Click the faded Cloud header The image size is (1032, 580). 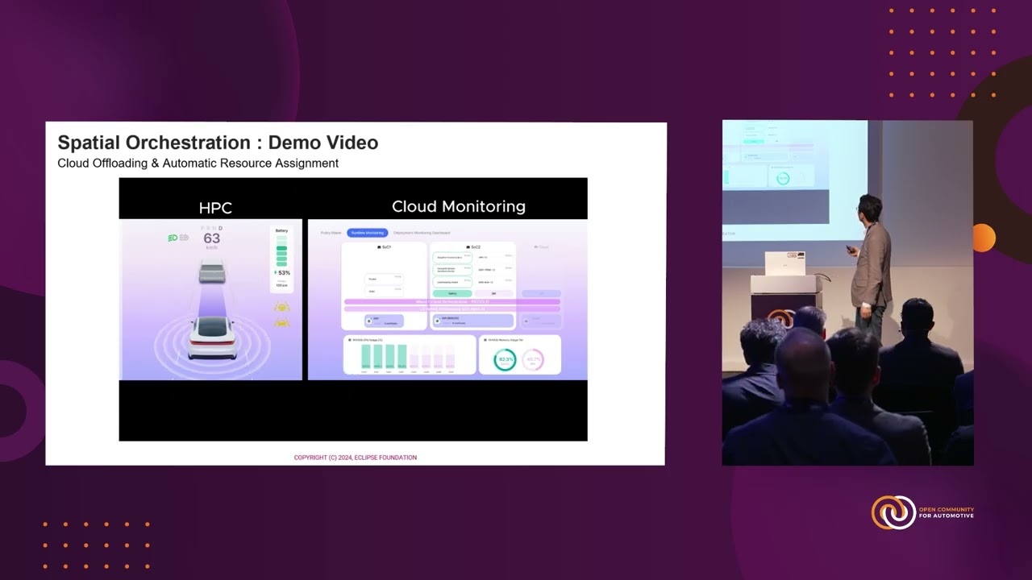pos(541,247)
